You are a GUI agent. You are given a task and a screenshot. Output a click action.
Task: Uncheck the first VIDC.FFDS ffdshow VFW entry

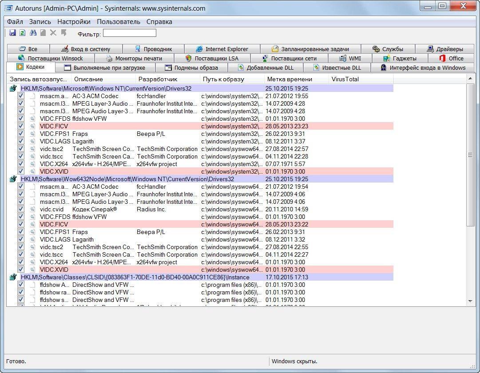pyautogui.click(x=21, y=119)
